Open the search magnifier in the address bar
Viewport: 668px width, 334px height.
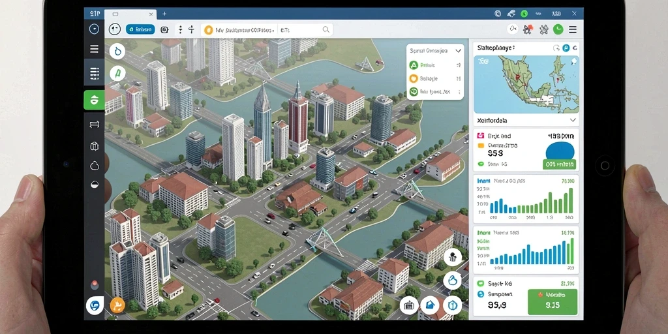click(326, 29)
